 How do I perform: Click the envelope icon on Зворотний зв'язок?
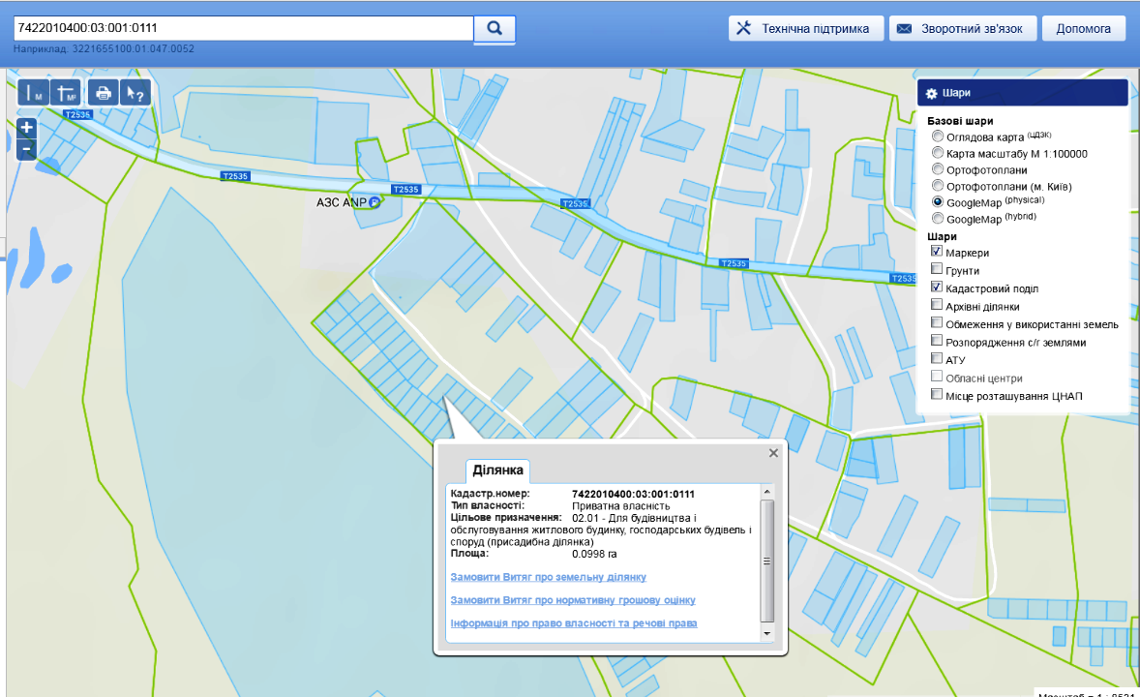904,28
